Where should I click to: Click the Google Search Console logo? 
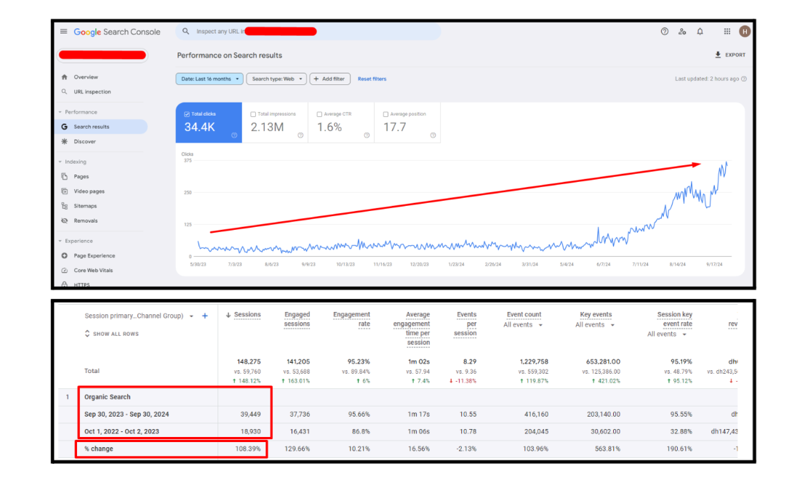(117, 31)
